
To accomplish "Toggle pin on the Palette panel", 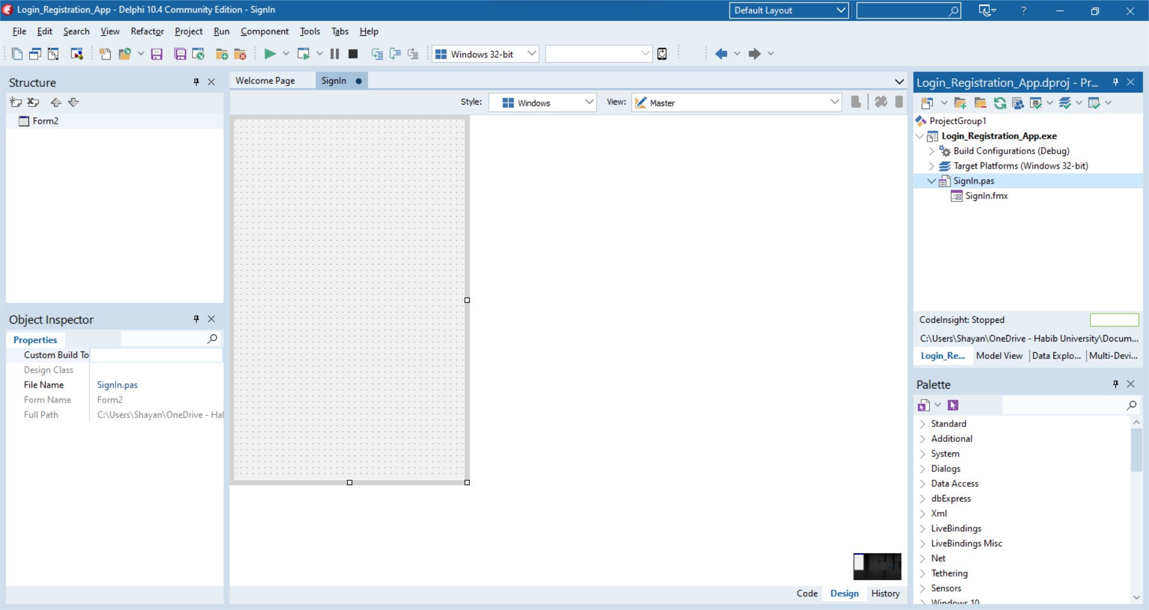I will point(1115,384).
